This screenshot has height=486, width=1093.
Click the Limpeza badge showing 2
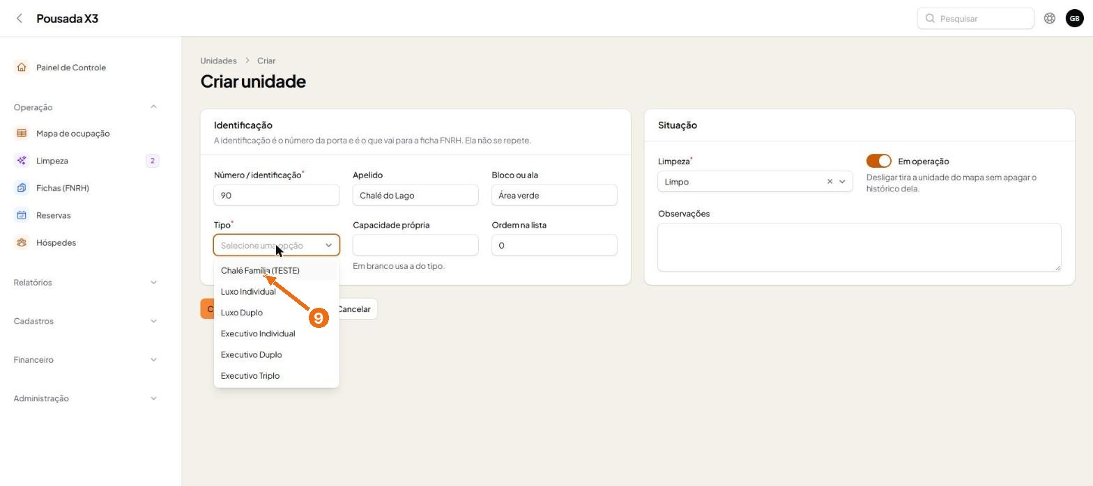[153, 161]
